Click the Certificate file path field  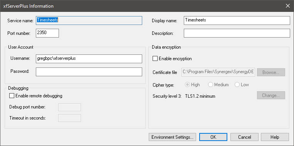click(218, 72)
